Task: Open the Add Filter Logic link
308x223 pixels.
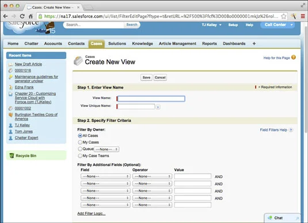Action: (92, 213)
